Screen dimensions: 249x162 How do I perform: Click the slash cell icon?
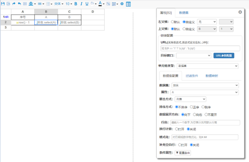[x=108, y=4]
